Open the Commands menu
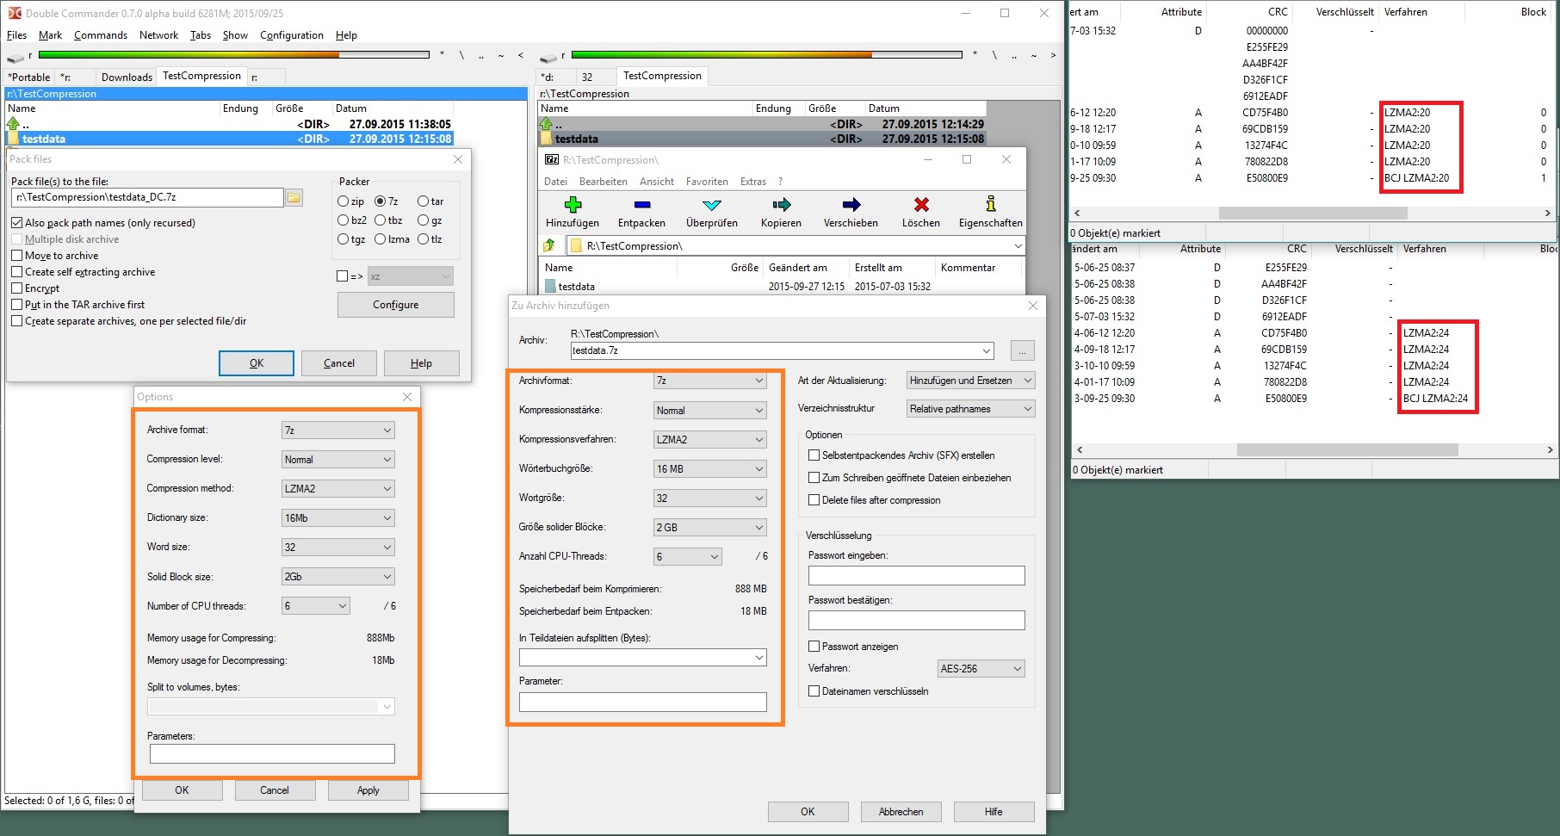 (x=100, y=35)
